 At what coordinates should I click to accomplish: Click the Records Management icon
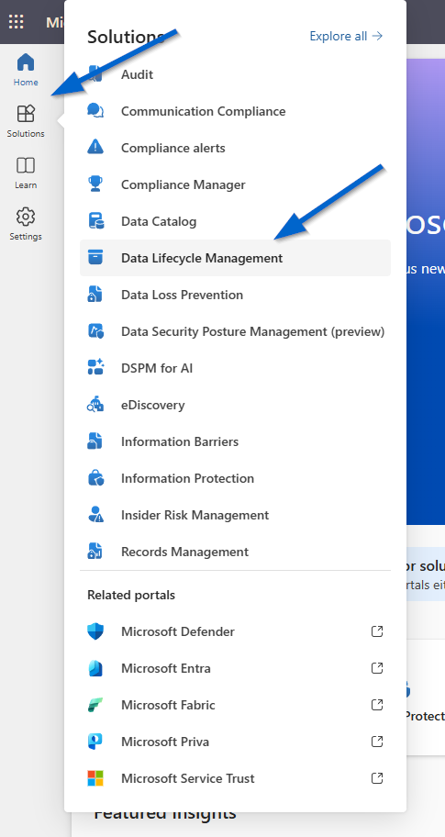[95, 552]
